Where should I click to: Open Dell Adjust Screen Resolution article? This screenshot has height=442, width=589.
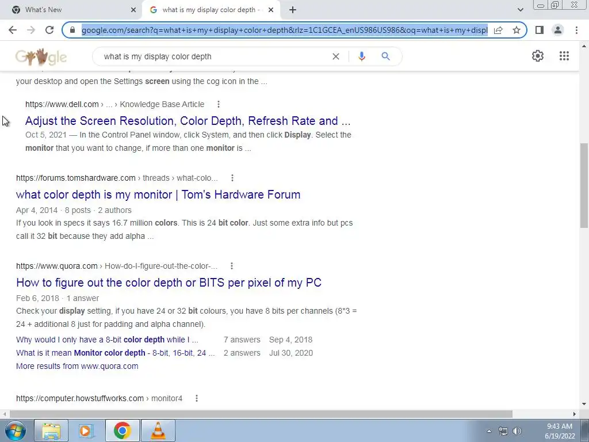tap(188, 121)
